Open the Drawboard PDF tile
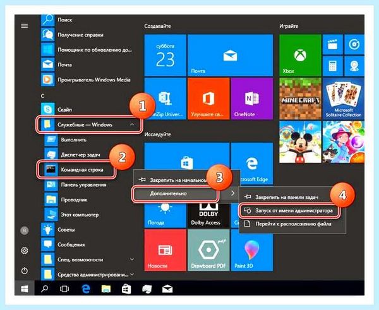379x310 pixels. [x=208, y=250]
